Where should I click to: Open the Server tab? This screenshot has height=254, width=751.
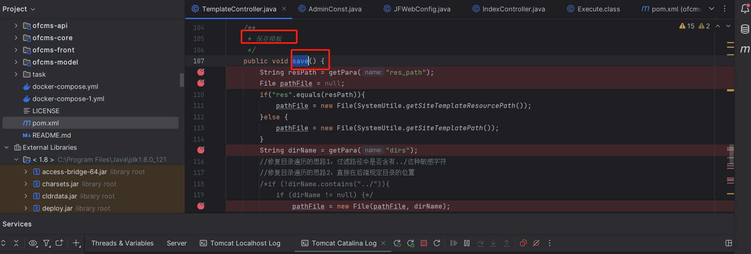coord(177,243)
